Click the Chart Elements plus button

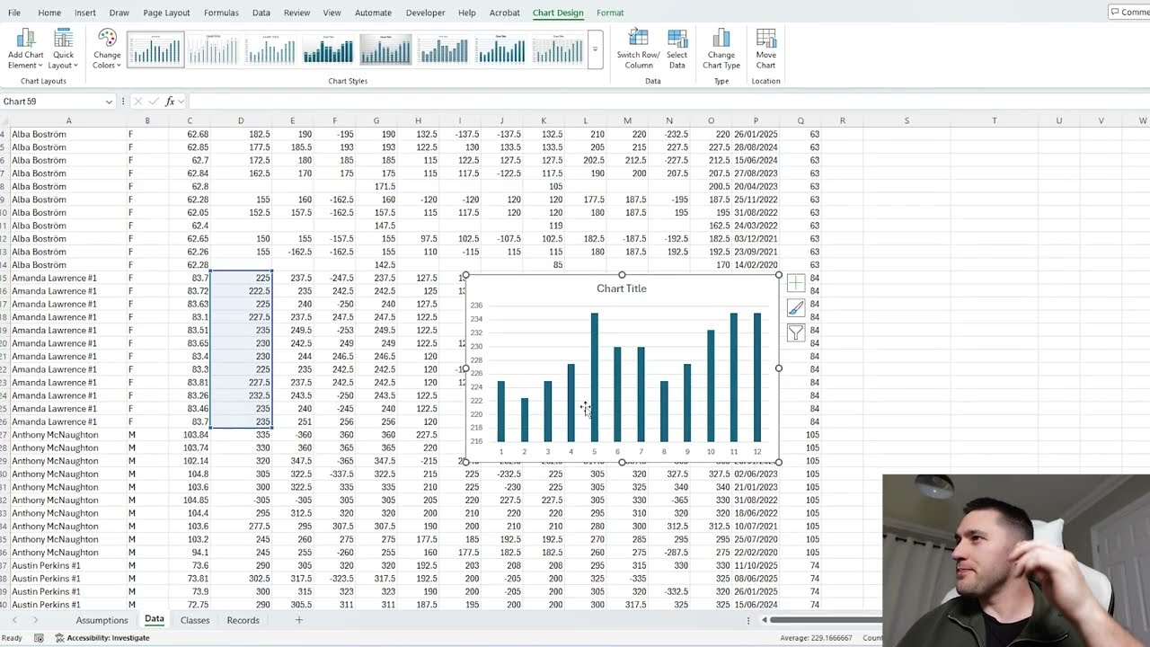(x=796, y=284)
